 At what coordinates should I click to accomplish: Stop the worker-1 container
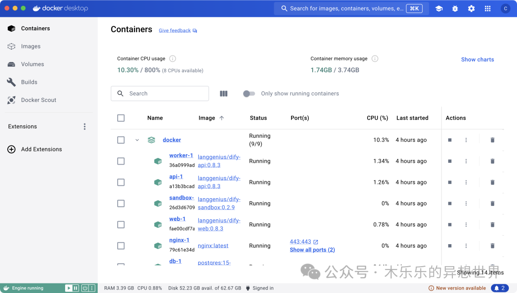click(450, 161)
